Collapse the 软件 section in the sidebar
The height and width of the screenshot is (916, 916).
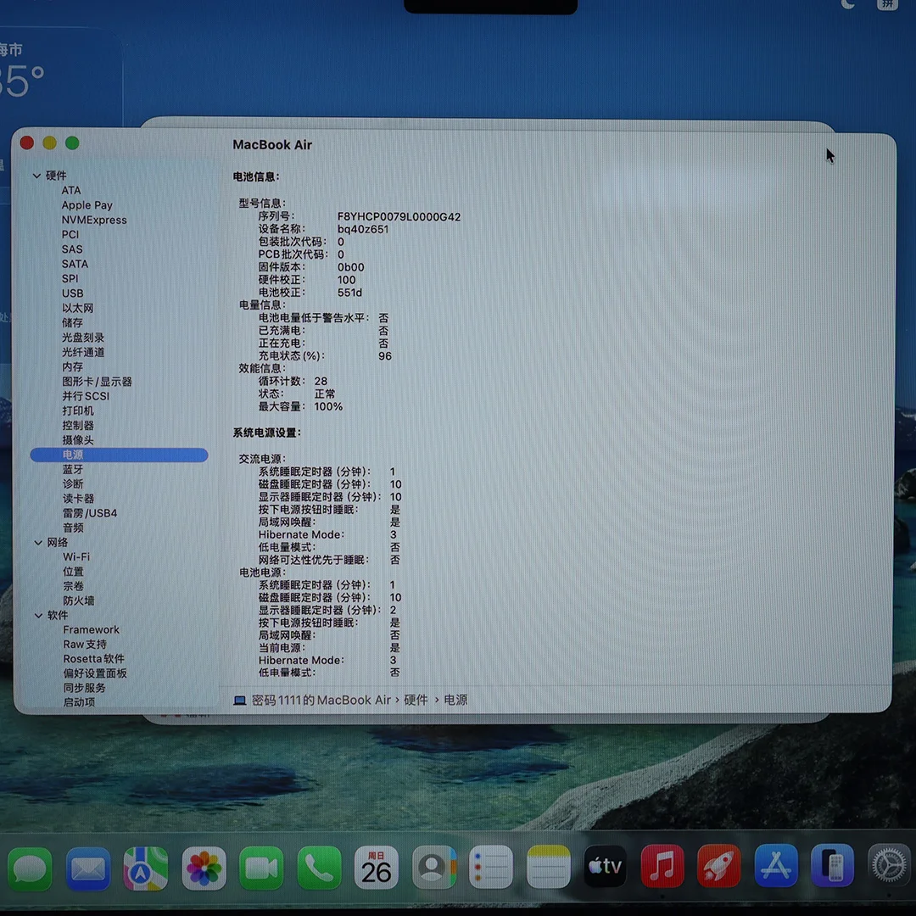coord(38,616)
